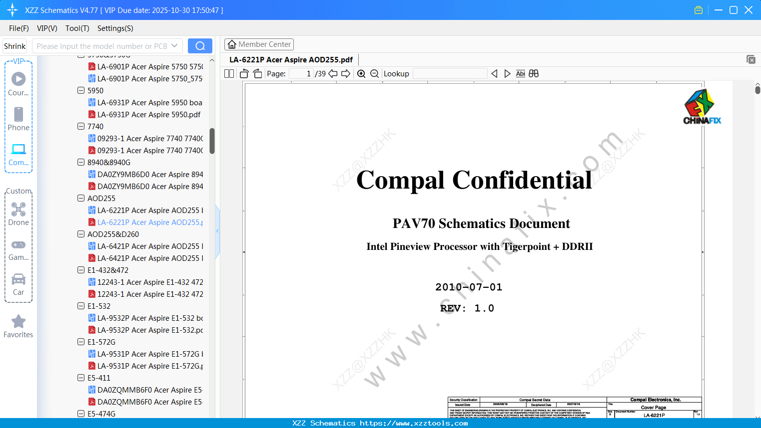This screenshot has height=428, width=761.
Task: Select the Computer category icon
Action: click(18, 154)
